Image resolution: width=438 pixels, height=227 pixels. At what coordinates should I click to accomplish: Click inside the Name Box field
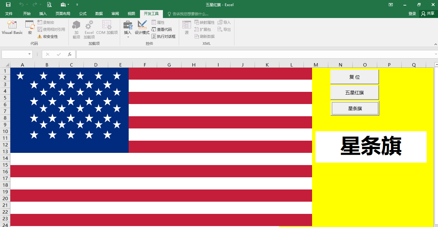click(x=14, y=54)
